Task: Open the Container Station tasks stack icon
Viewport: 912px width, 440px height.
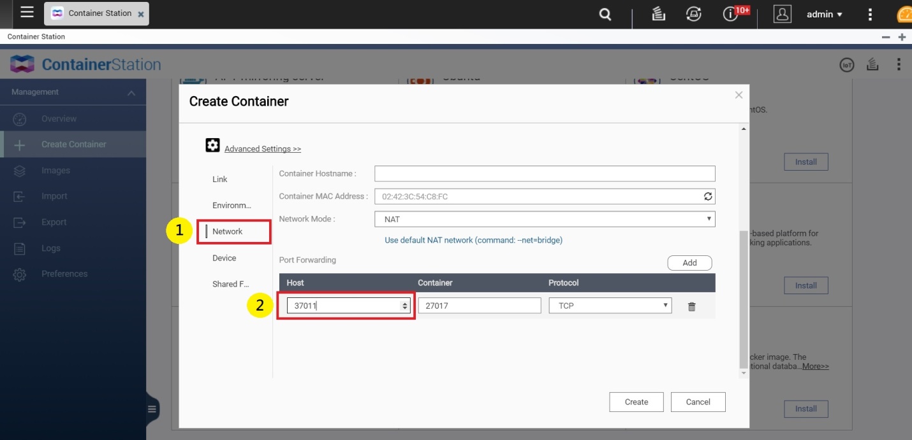Action: (872, 64)
